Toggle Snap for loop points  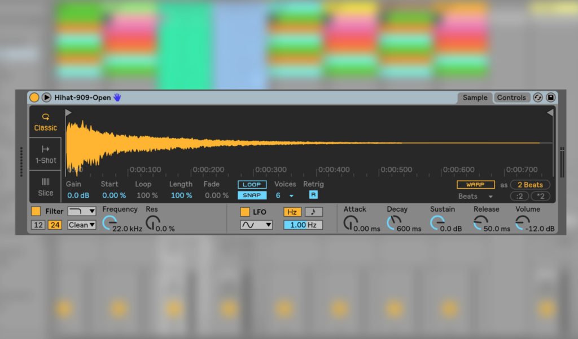point(251,195)
